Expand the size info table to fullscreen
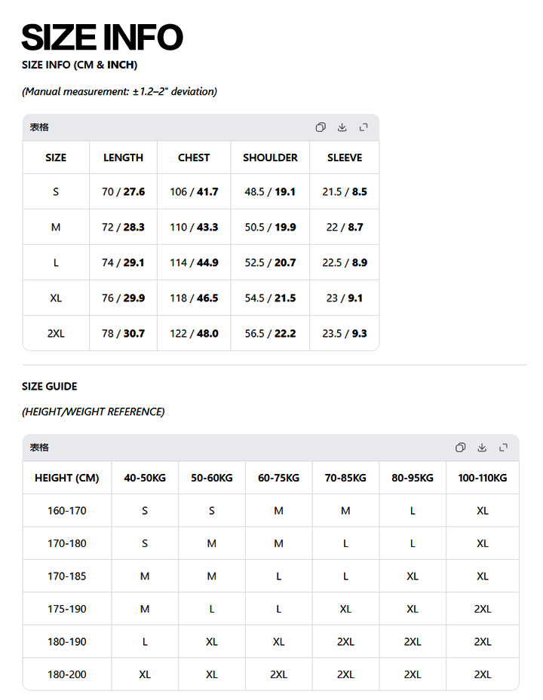 tap(364, 127)
